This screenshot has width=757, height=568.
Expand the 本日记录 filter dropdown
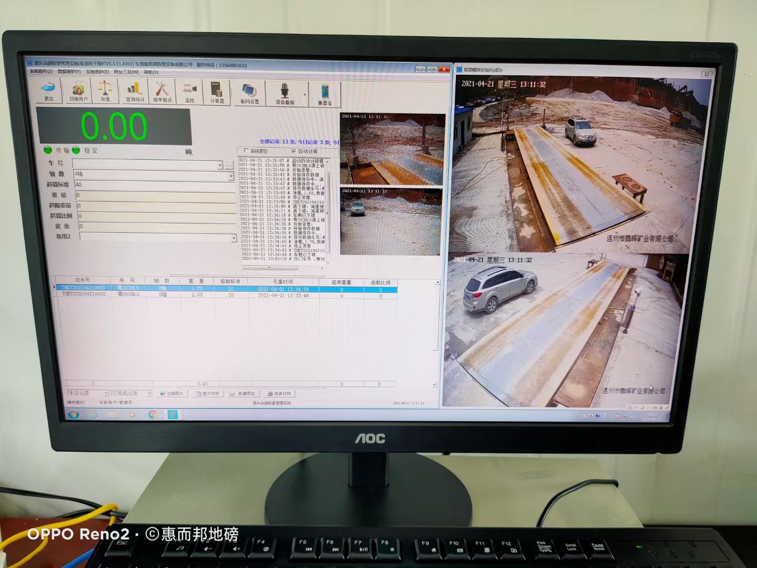106,393
